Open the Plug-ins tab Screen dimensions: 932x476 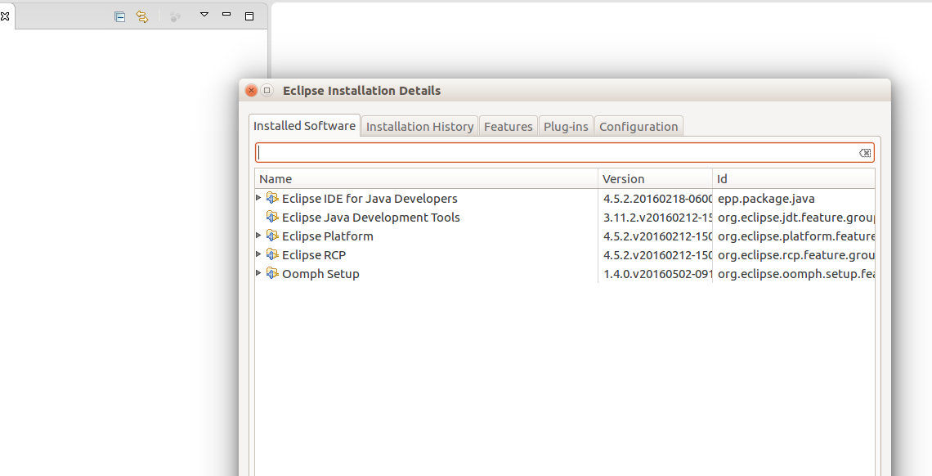click(x=566, y=127)
